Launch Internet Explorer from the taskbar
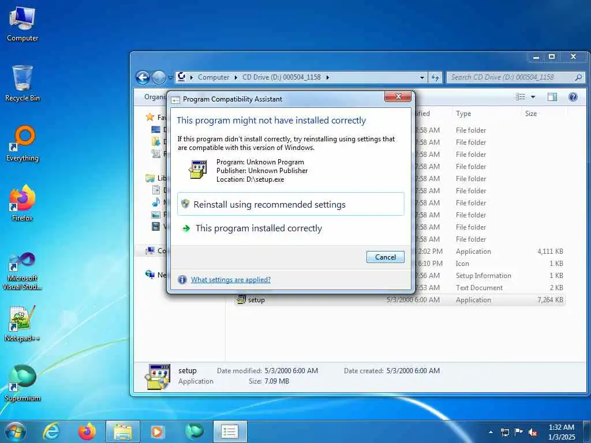The image size is (591, 443). (x=51, y=431)
